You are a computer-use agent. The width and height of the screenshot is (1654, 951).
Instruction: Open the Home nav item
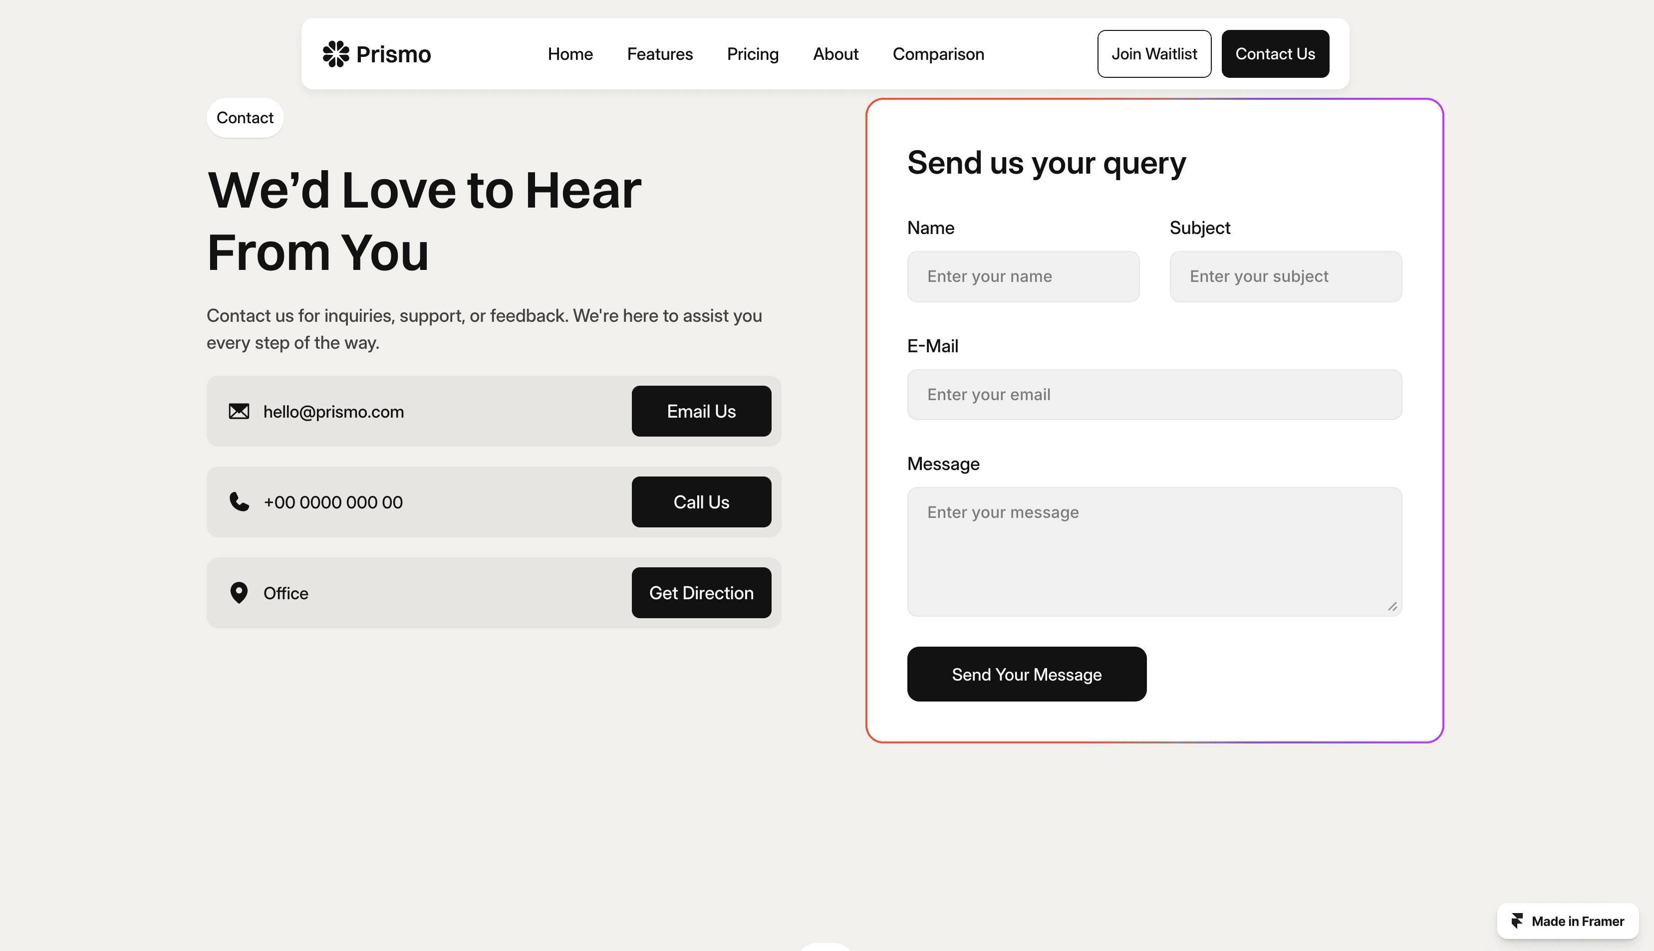pyautogui.click(x=569, y=53)
